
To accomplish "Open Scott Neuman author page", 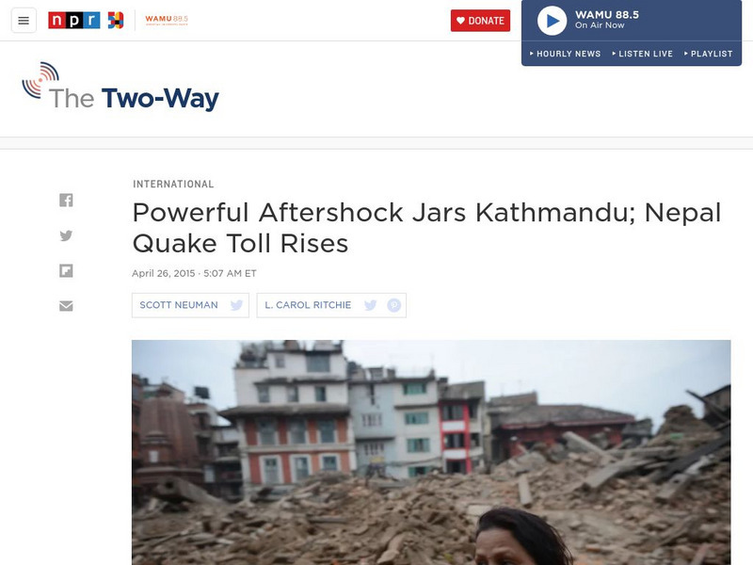I will point(179,305).
